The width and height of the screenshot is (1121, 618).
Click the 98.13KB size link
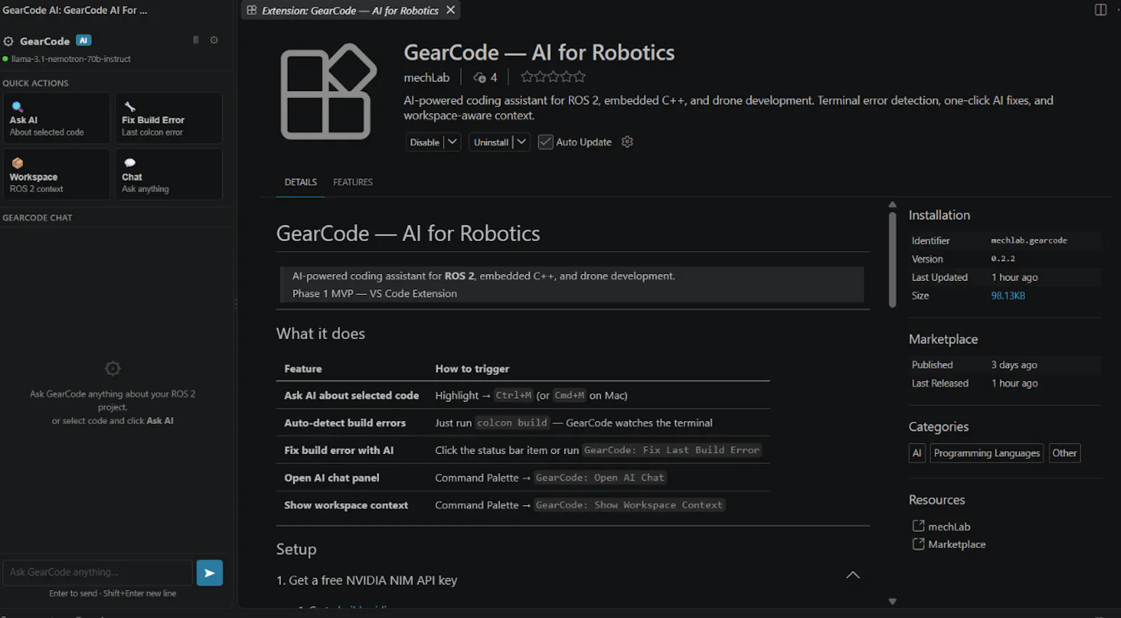click(1007, 296)
